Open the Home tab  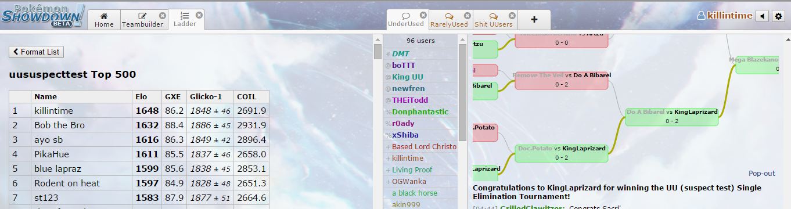pyautogui.click(x=104, y=20)
